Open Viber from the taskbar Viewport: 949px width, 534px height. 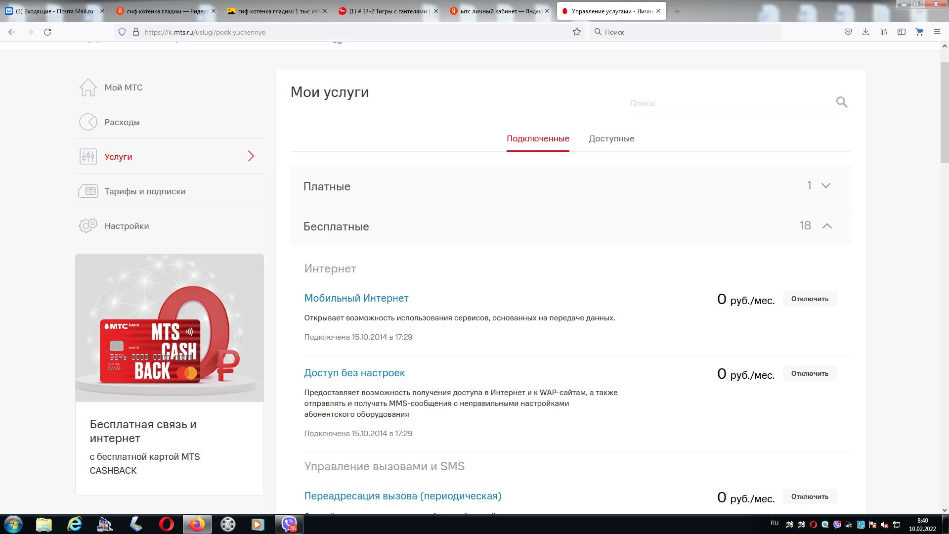pos(288,524)
